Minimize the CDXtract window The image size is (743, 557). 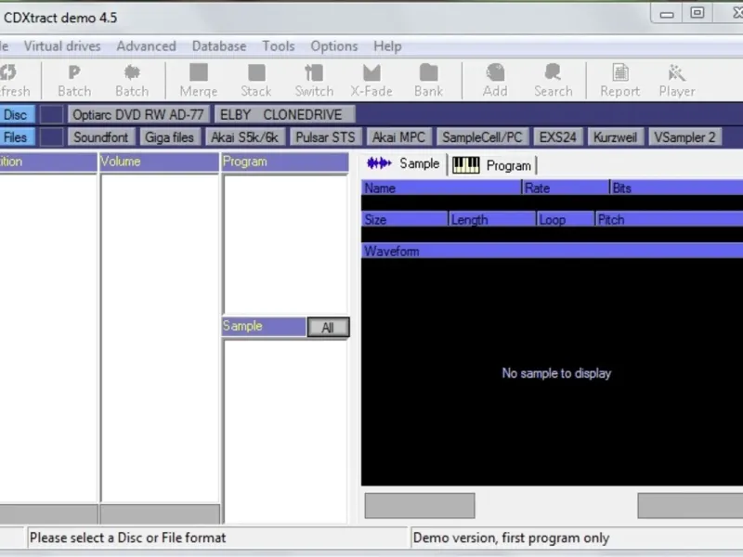pyautogui.click(x=667, y=14)
